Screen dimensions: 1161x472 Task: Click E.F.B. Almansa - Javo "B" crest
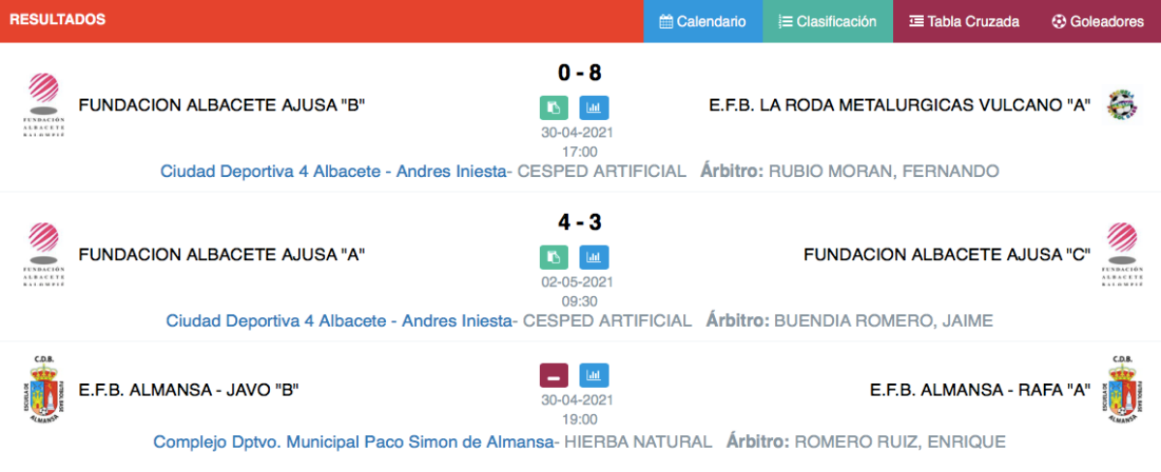[x=39, y=390]
